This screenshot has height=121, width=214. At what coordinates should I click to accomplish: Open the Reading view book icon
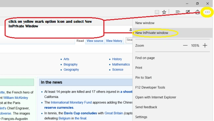point(157,12)
